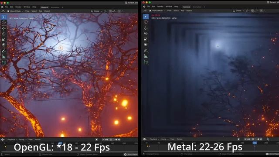The image size is (279, 157).
Task: Open Keying dropdown in left window timeline
Action: point(22,140)
